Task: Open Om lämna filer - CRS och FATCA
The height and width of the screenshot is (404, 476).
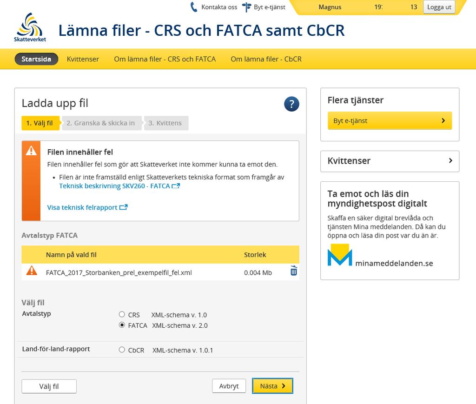Action: (165, 59)
